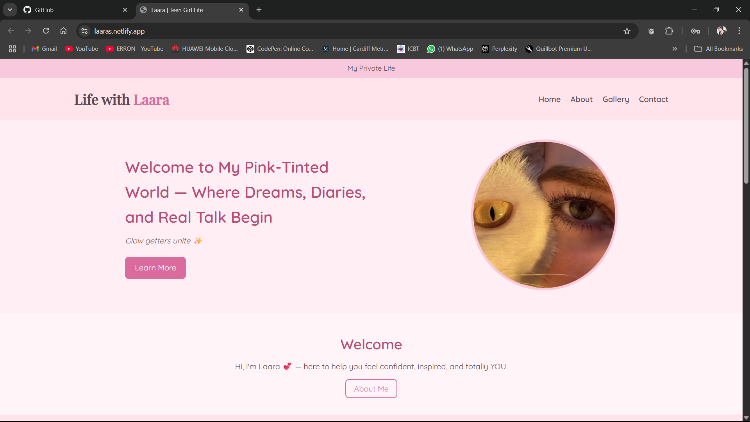Screen dimensions: 750x422
Task: Open the WhatsApp bookmark
Action: [x=450, y=48]
